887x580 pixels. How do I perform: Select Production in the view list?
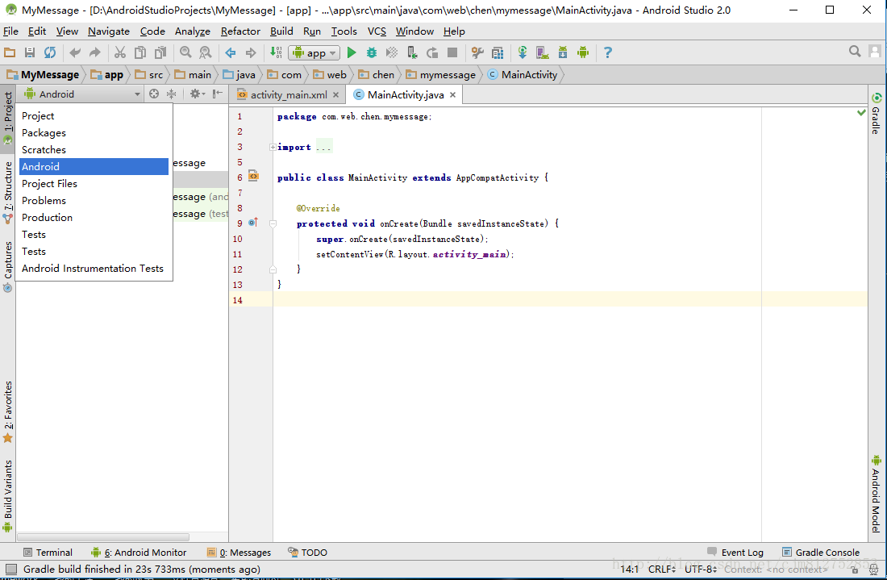(94, 217)
